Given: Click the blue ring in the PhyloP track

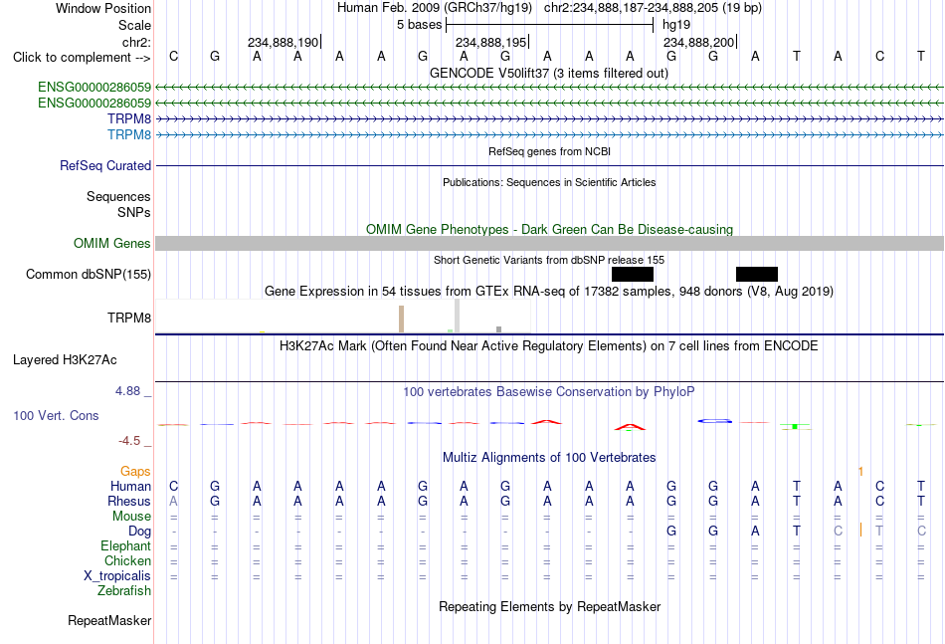Looking at the screenshot, I should tap(715, 421).
